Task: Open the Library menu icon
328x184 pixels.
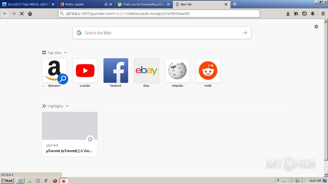Action: pyautogui.click(x=296, y=14)
